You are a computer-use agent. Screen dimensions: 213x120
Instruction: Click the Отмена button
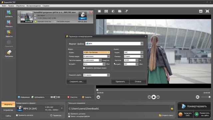pyautogui.click(x=138, y=81)
